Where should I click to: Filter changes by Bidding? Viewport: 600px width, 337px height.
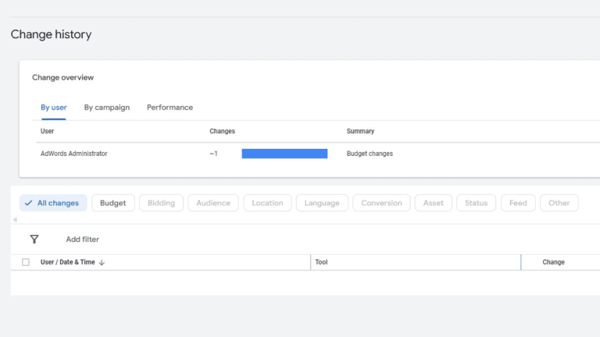[161, 203]
